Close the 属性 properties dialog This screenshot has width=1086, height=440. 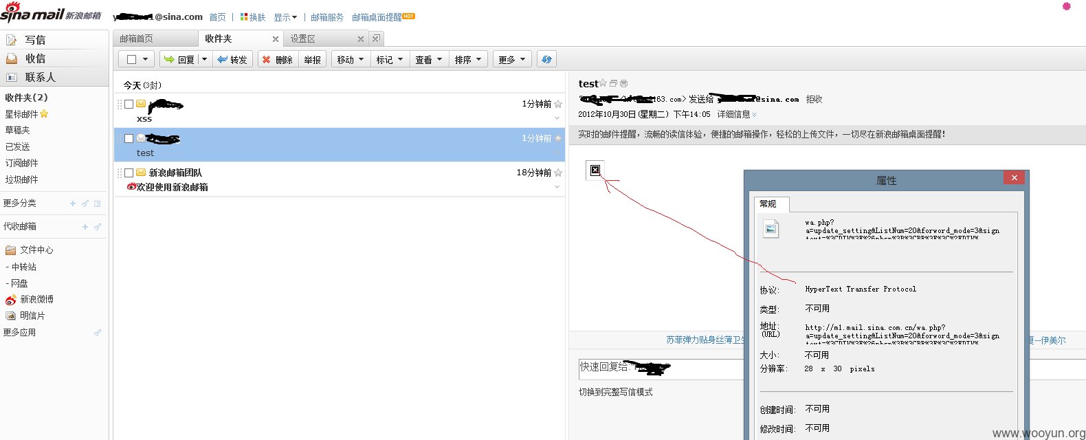click(x=1014, y=177)
